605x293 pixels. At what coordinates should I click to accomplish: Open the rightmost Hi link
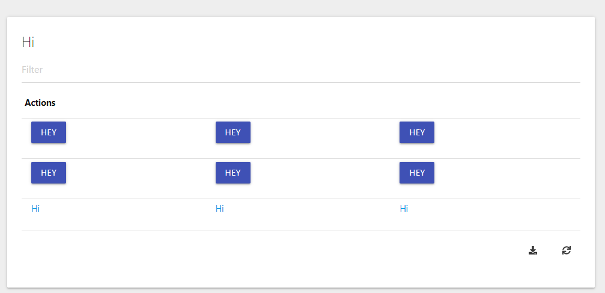[x=404, y=209]
